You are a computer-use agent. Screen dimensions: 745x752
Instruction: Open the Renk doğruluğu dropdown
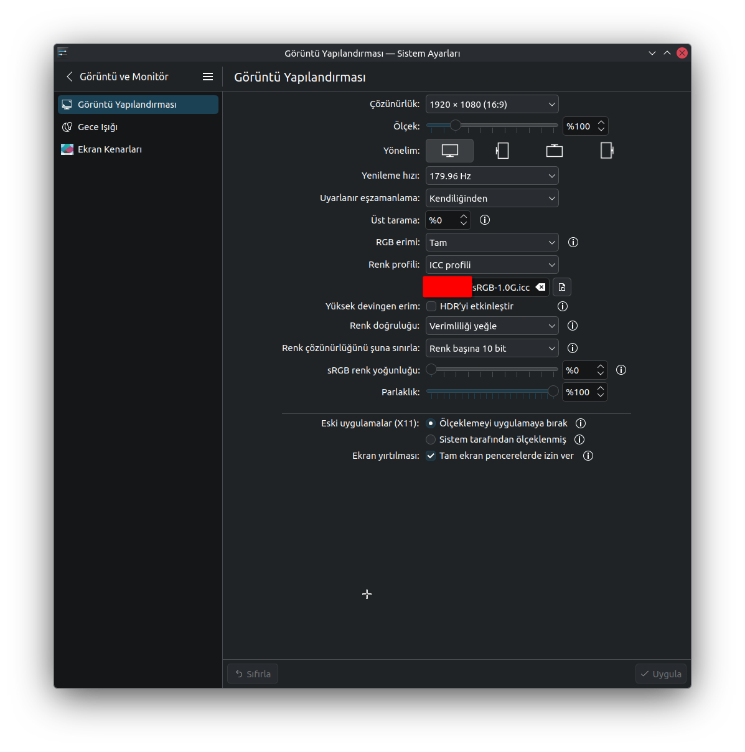click(492, 326)
